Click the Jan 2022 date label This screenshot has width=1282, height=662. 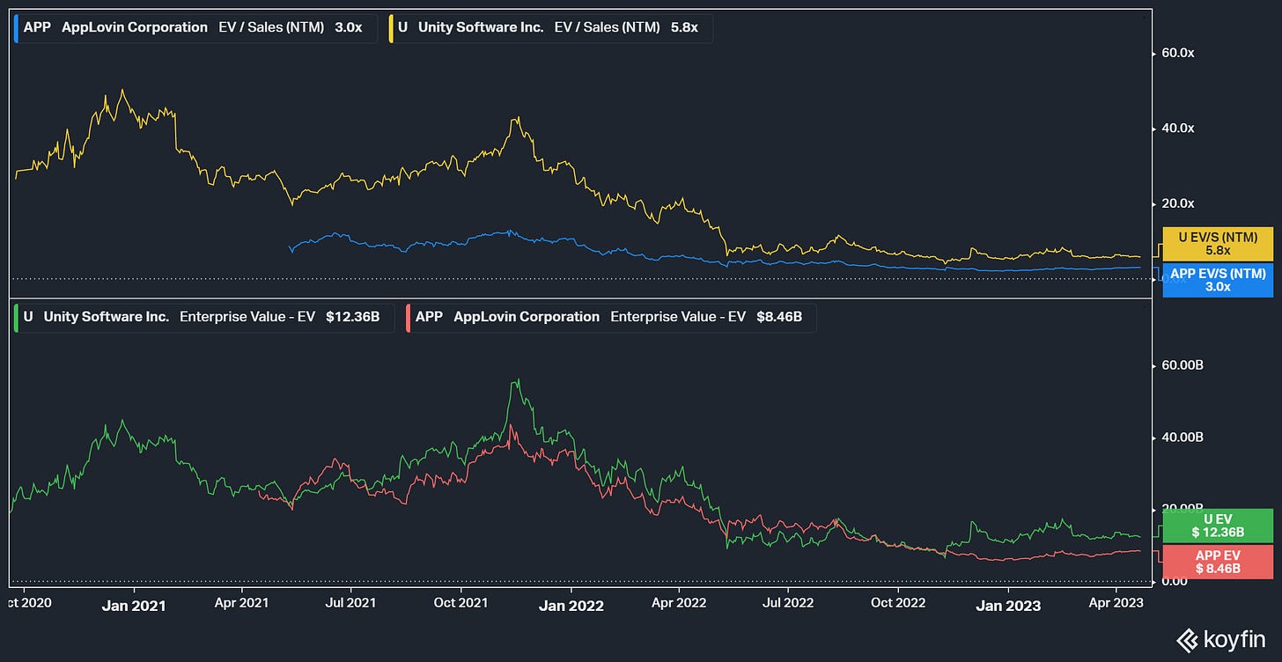572,606
